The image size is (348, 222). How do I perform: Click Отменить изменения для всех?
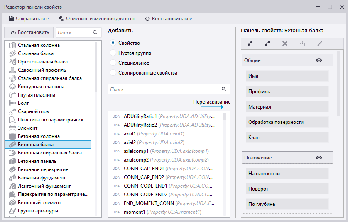click(97, 19)
